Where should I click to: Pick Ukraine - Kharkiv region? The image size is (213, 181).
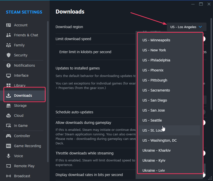169,151
